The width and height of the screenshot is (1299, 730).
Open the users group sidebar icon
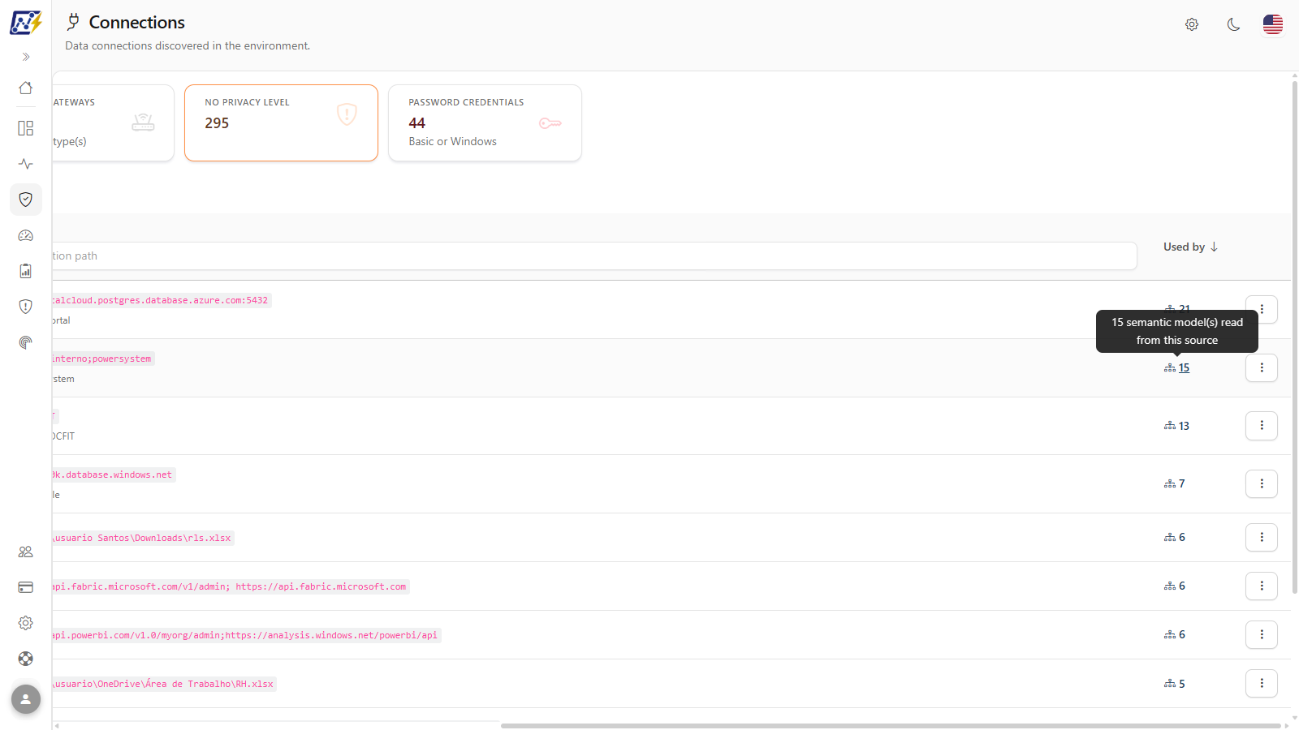click(26, 552)
